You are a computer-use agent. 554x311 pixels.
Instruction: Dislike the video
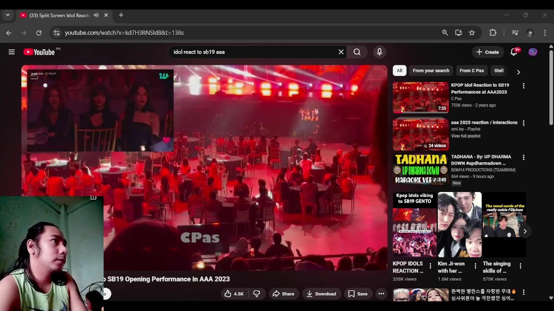click(257, 294)
